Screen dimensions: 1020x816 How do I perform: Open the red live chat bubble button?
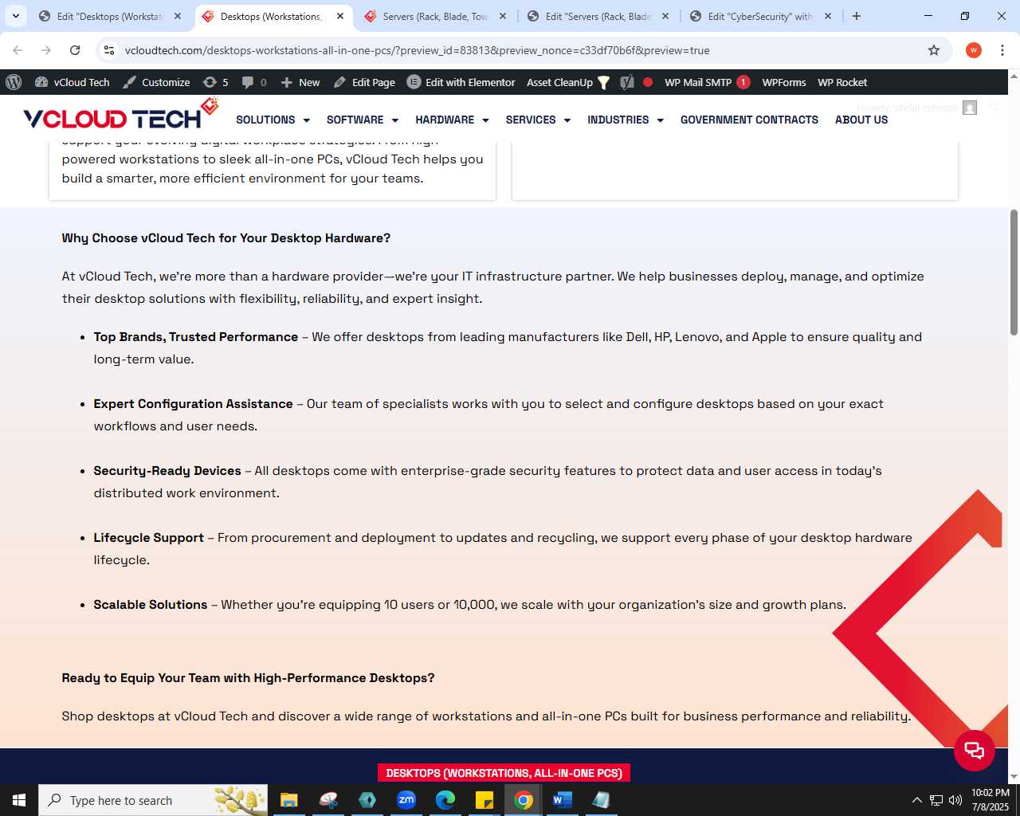[x=975, y=750]
